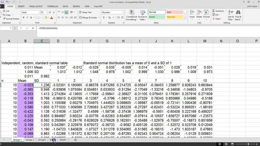Toggle Middle Align for cells
Image resolution: width=260 pixels, height=146 pixels.
(63, 12)
